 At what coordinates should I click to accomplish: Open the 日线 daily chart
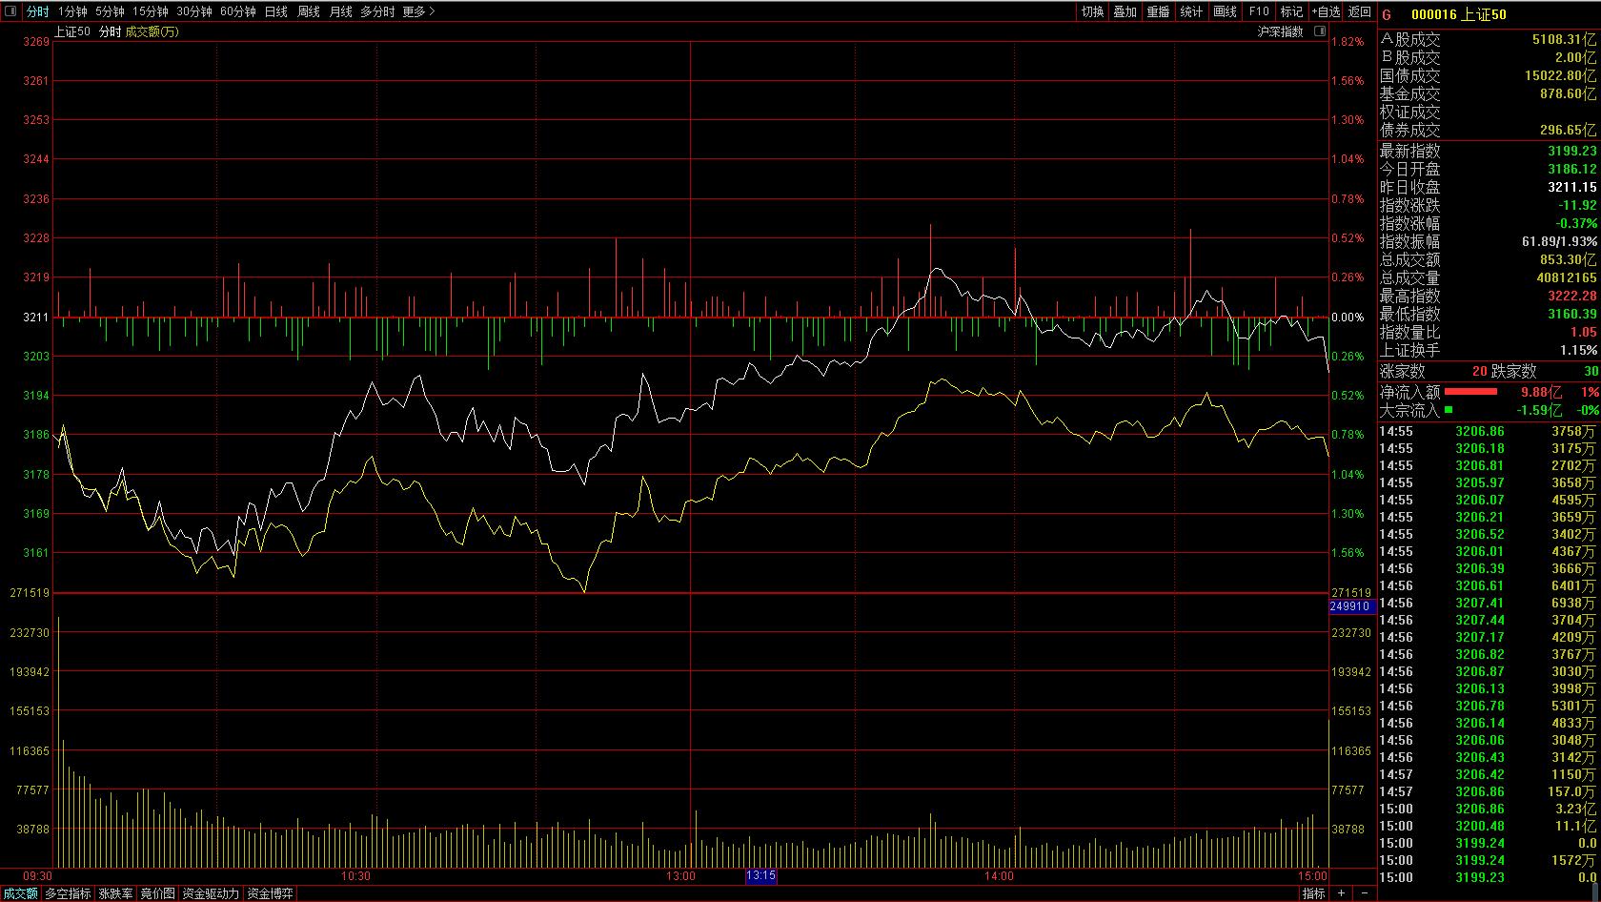click(275, 11)
